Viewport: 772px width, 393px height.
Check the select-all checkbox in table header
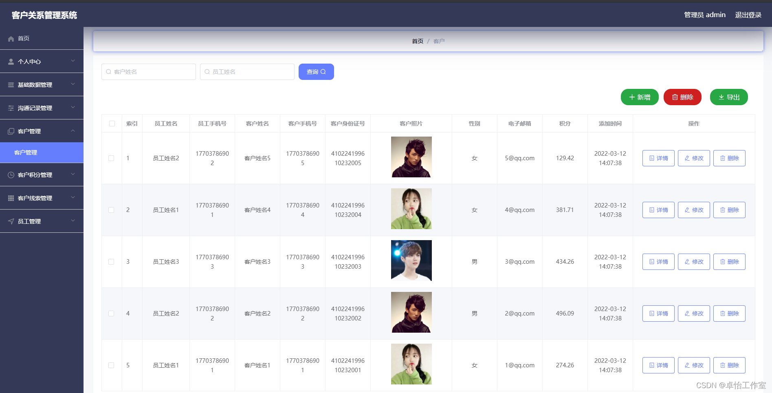point(111,124)
